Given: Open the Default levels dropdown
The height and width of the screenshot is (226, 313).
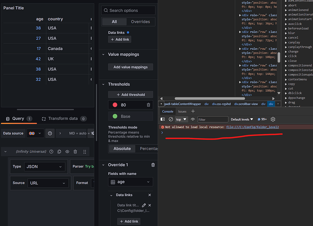Looking at the screenshot, I should point(242,119).
